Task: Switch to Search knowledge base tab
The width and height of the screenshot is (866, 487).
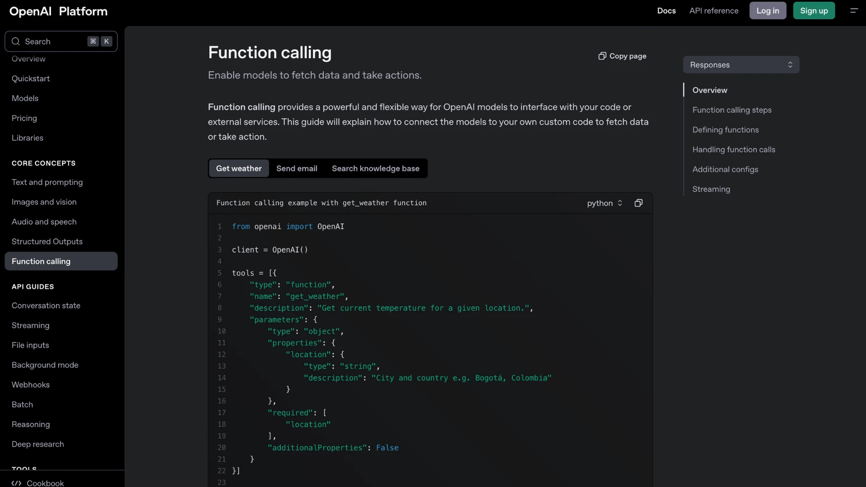Action: 376,168
